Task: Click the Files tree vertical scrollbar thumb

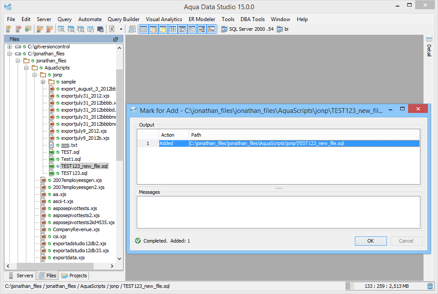Action: tap(120, 115)
